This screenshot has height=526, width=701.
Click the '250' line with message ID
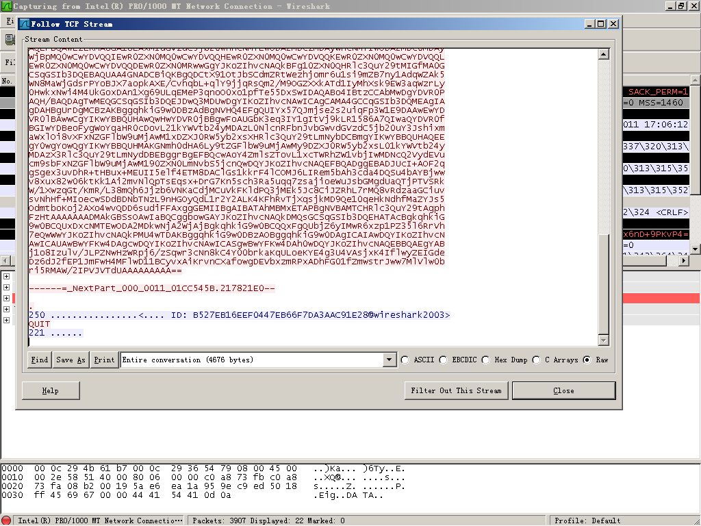tap(239, 315)
